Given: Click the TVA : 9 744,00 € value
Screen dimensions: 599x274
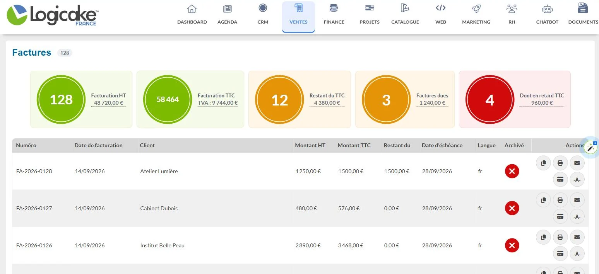Looking at the screenshot, I should click(217, 103).
